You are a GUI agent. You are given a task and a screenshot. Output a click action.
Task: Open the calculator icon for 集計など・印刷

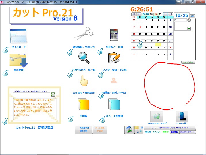[x=114, y=35]
